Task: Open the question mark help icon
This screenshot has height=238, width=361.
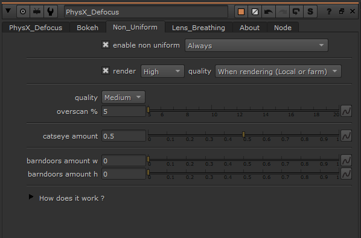Action: [x=329, y=11]
